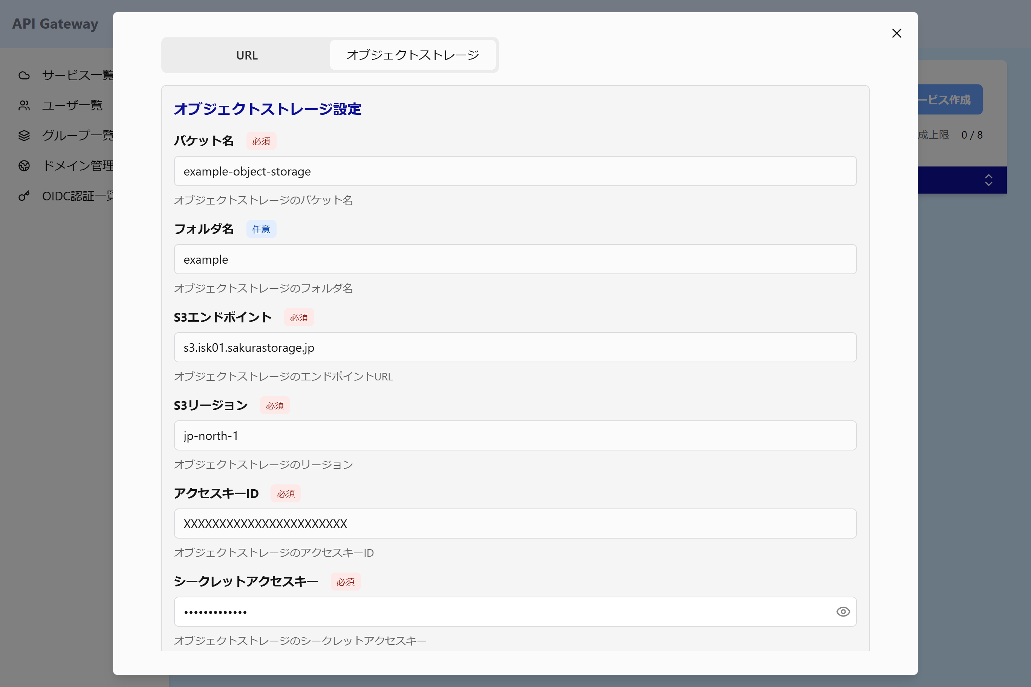
Task: Switch to the URL tab
Action: pos(247,55)
